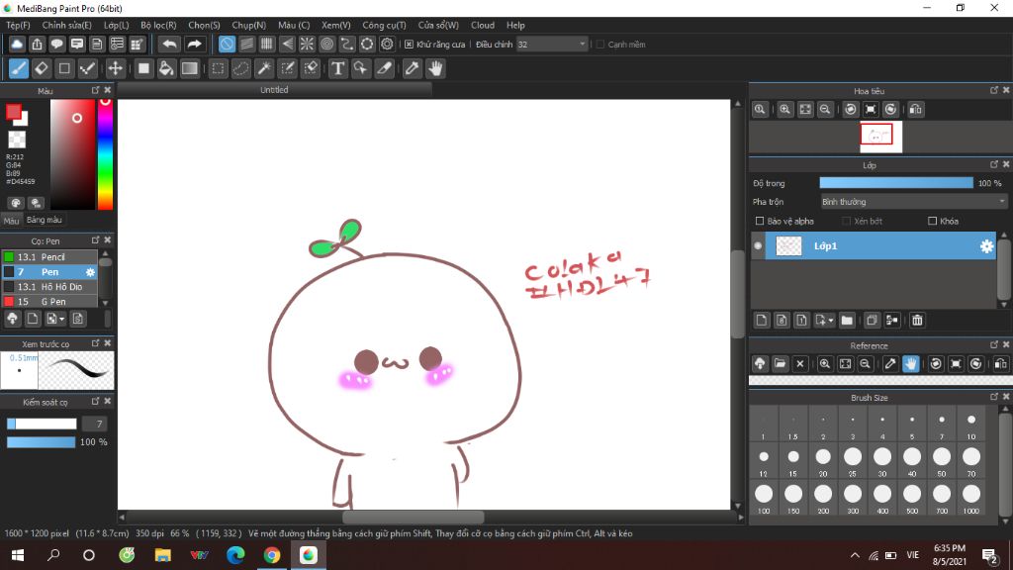Viewport: 1013px width, 570px height.
Task: Hide the Lớp1 layer visibility
Action: (758, 246)
